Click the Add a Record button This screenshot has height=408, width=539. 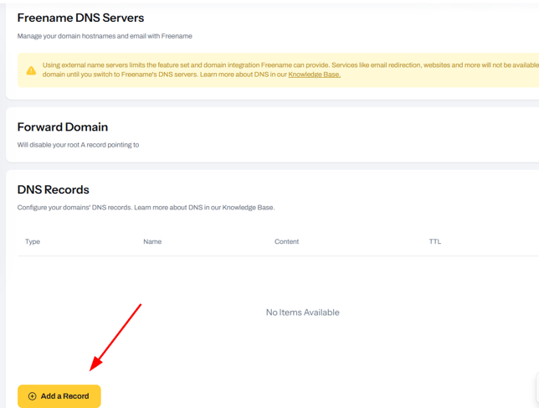click(59, 396)
